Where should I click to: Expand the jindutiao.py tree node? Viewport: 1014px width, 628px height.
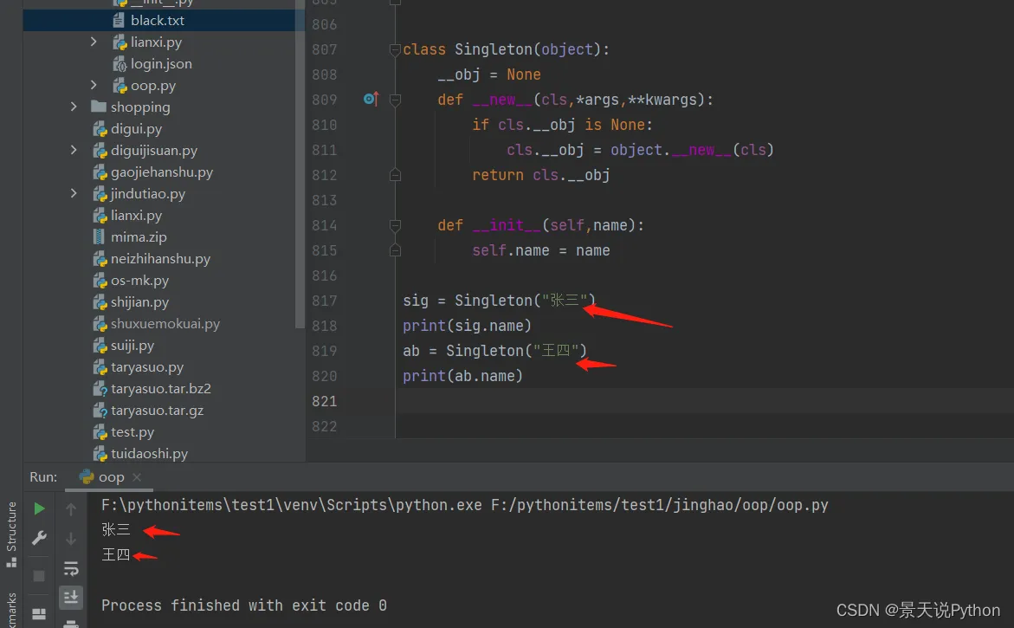click(74, 194)
